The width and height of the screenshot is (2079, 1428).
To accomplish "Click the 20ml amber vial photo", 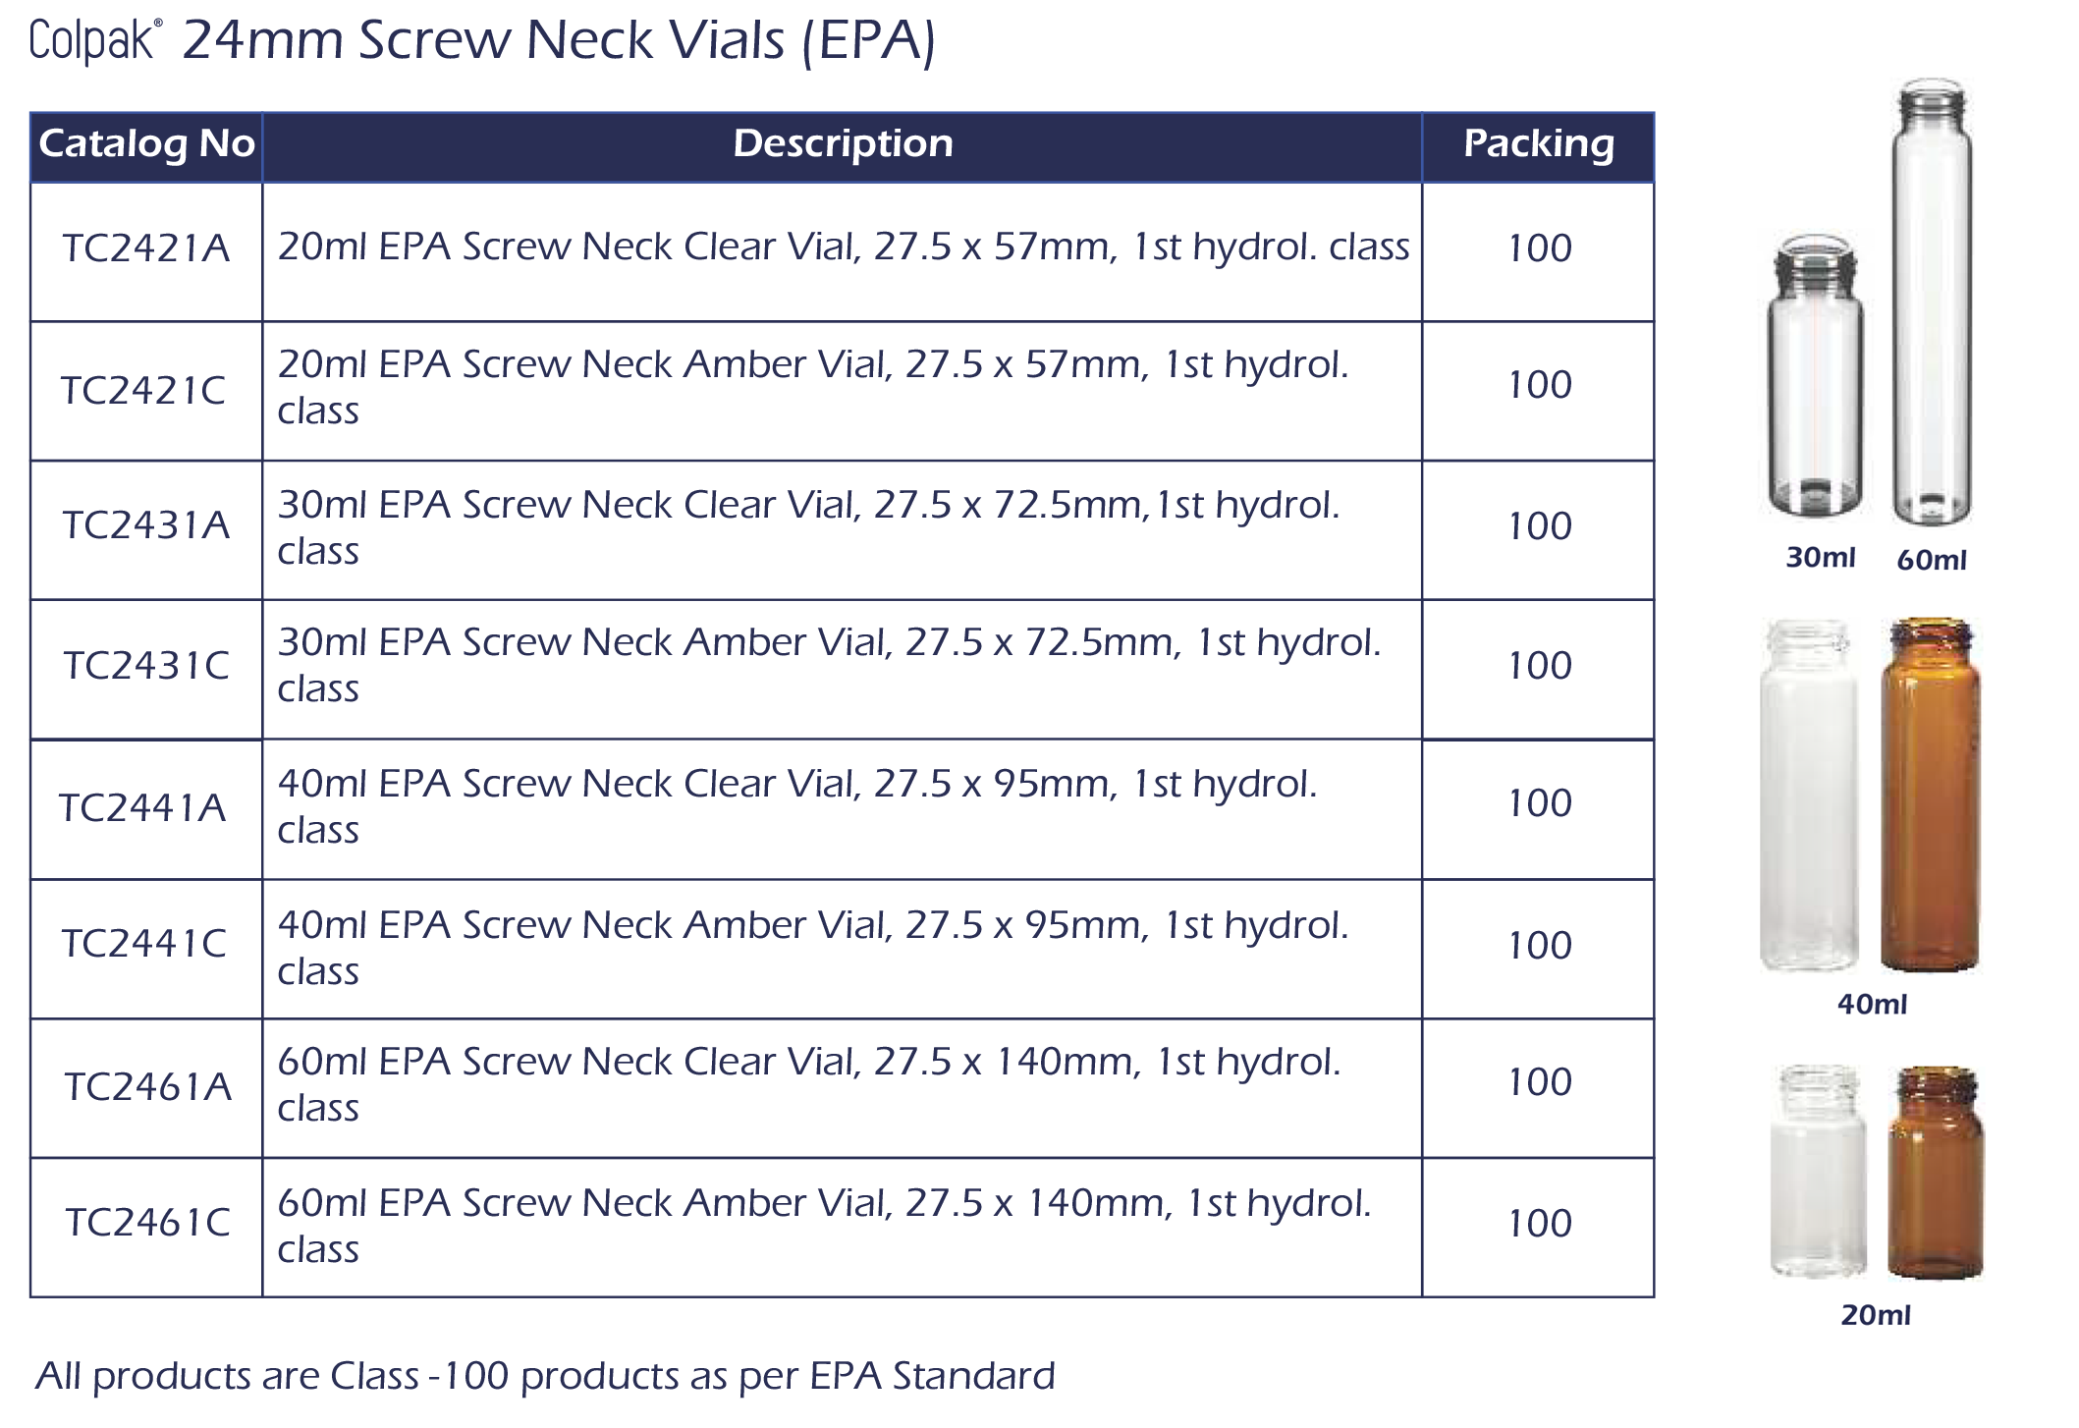I will pos(1935,1174).
